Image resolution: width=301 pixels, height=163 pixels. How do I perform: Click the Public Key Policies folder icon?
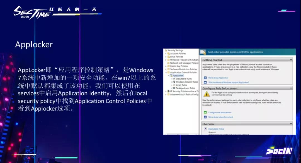pos(168,66)
